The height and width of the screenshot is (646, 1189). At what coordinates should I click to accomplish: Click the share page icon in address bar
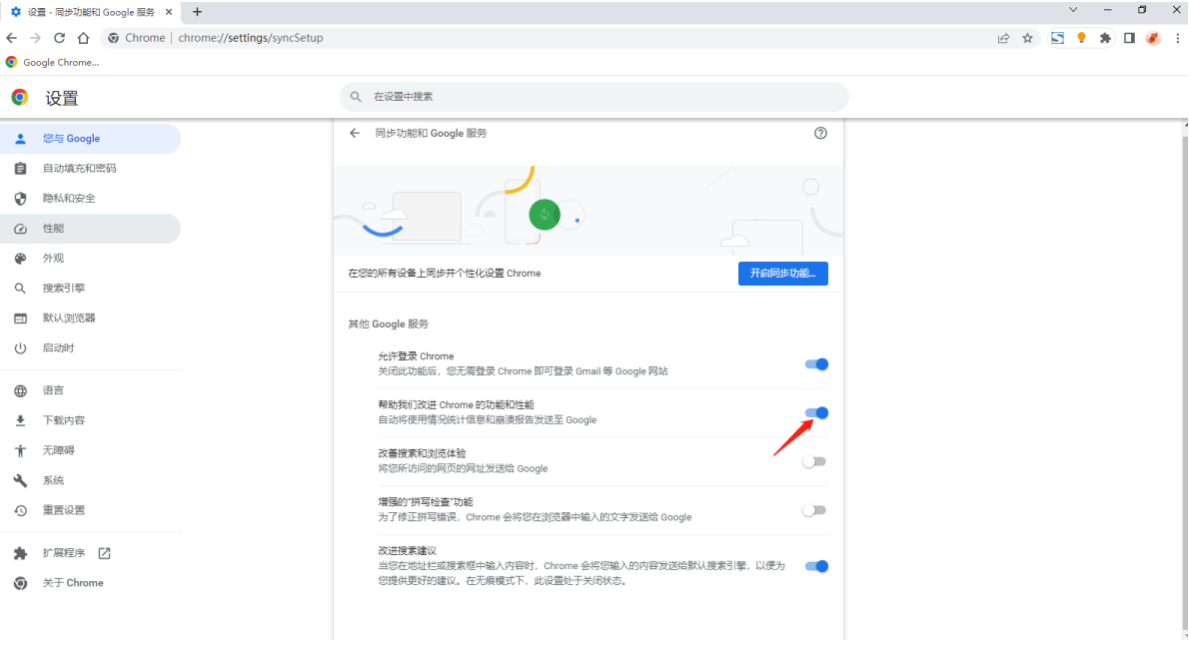[1003, 38]
